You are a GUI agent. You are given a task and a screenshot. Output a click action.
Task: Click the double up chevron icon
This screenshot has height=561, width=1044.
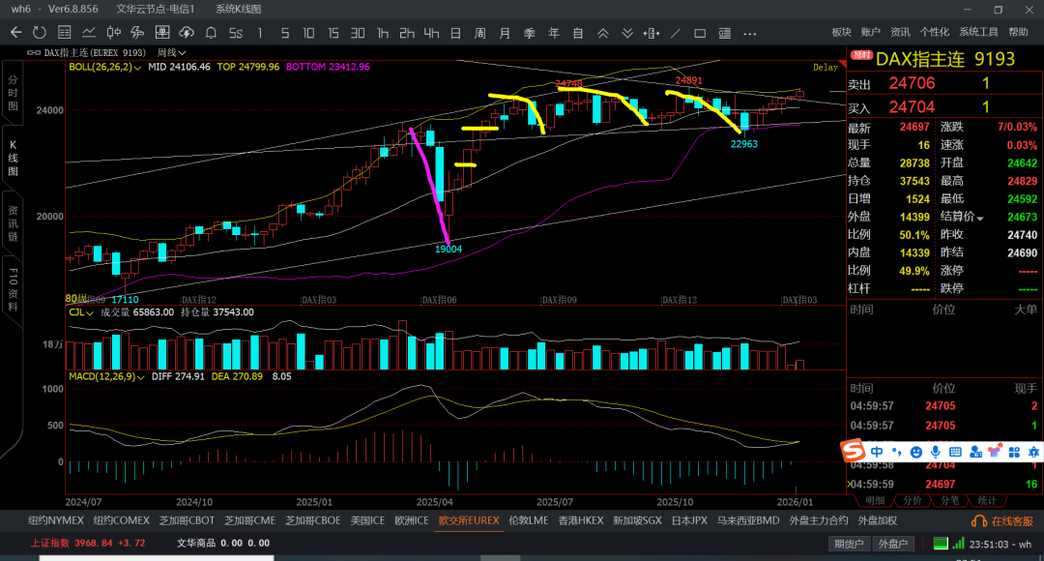[602, 33]
